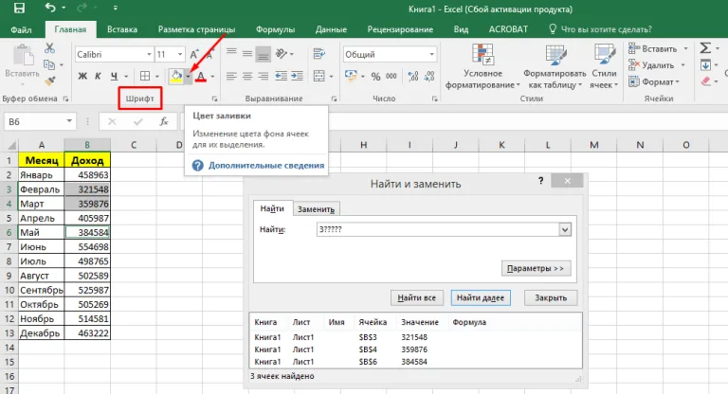Click the Clear eraser icon
This screenshot has width=728, height=394.
(x=705, y=81)
